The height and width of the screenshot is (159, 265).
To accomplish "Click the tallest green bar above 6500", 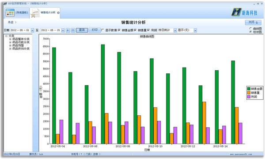I will [x=103, y=94].
